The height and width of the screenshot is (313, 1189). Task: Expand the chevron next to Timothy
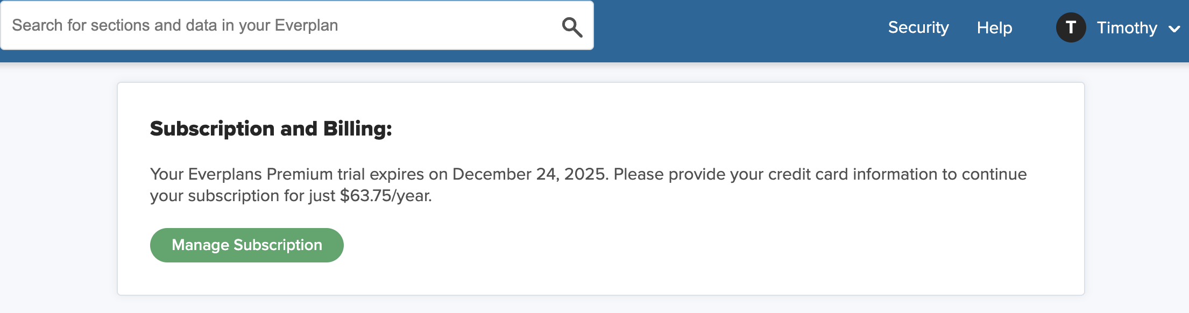click(1174, 29)
